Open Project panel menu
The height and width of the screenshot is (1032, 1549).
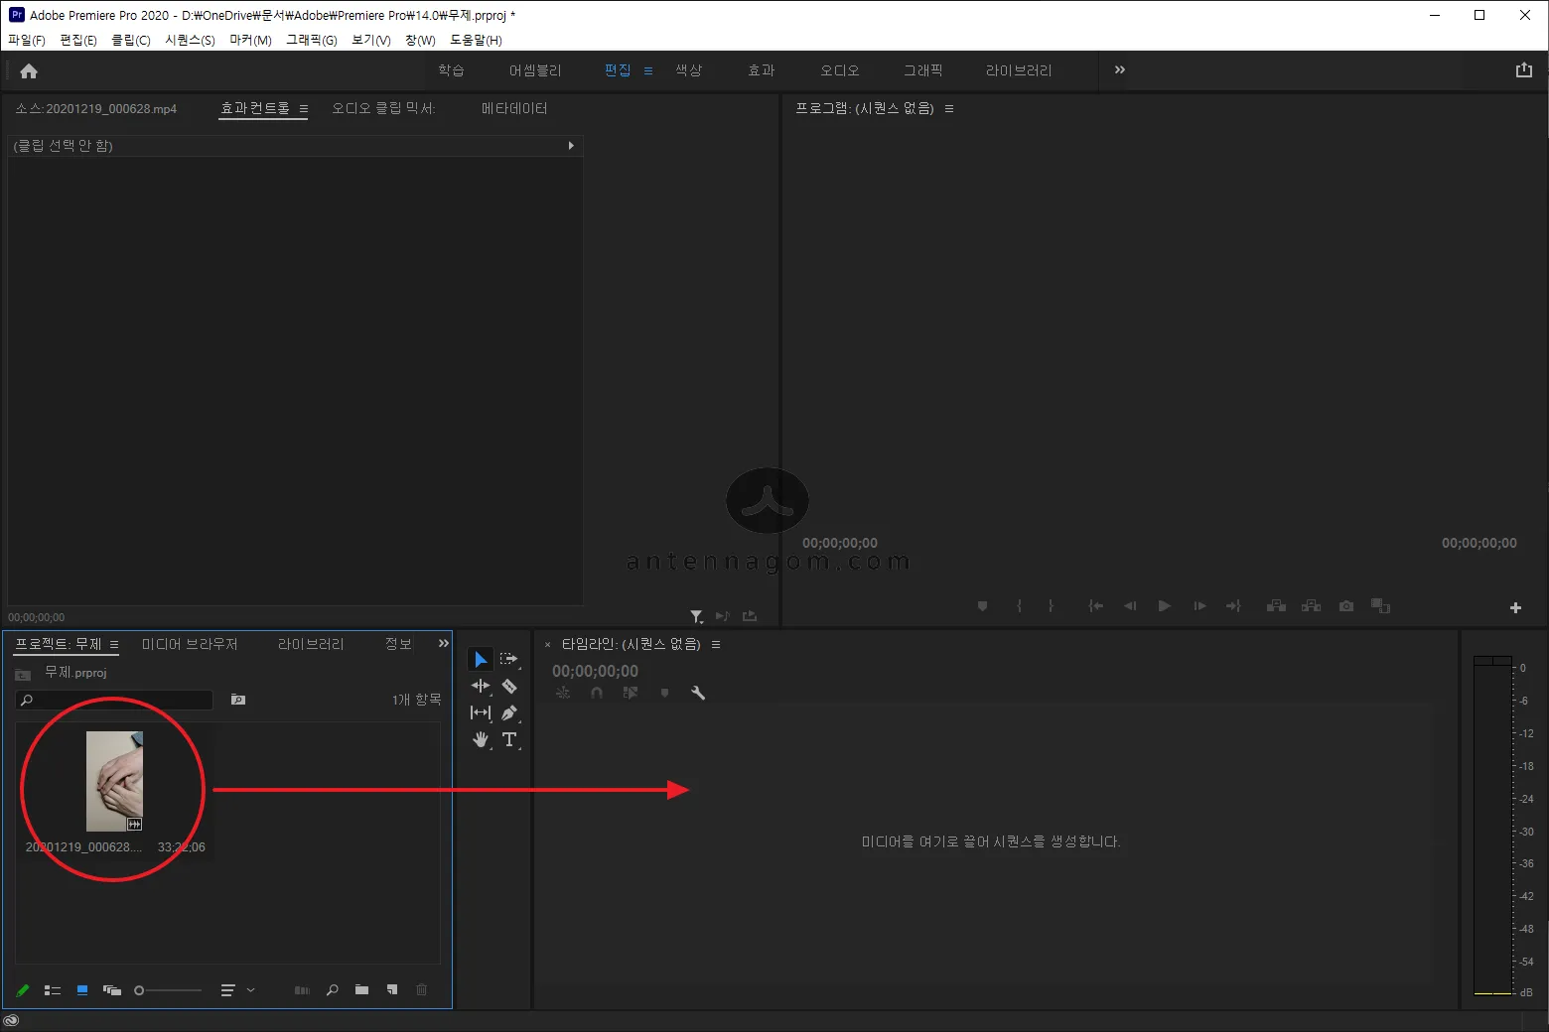(x=114, y=645)
